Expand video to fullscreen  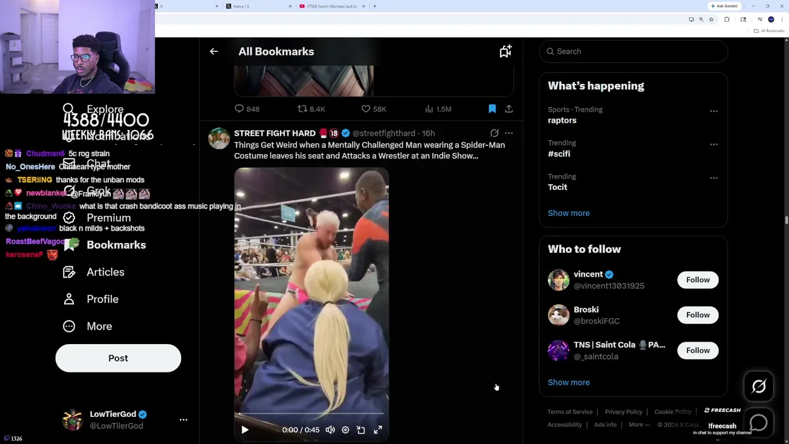378,430
